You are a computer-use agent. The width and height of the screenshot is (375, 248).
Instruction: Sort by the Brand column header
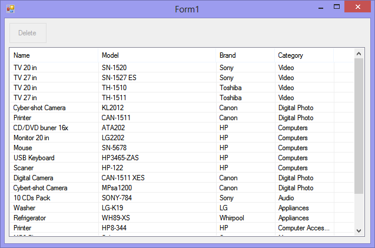[245, 55]
